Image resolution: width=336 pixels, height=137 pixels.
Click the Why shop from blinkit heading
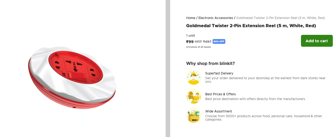[210, 63]
